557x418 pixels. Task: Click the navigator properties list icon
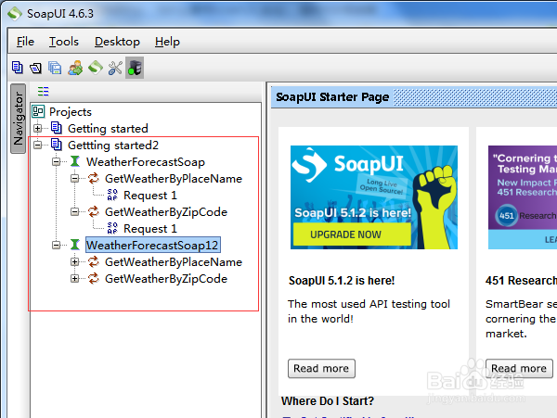pyautogui.click(x=44, y=92)
